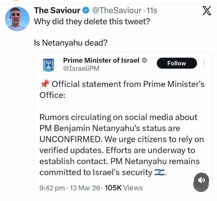The image size is (217, 201).
Task: Open The Saviour display name link
Action: [57, 10]
